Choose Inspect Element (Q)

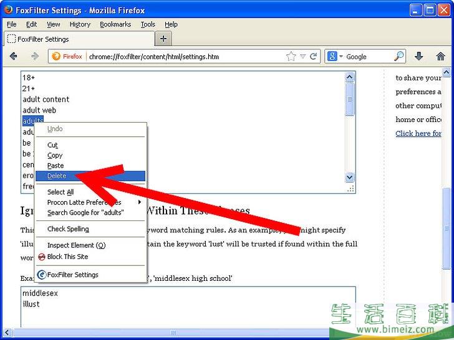coord(90,245)
